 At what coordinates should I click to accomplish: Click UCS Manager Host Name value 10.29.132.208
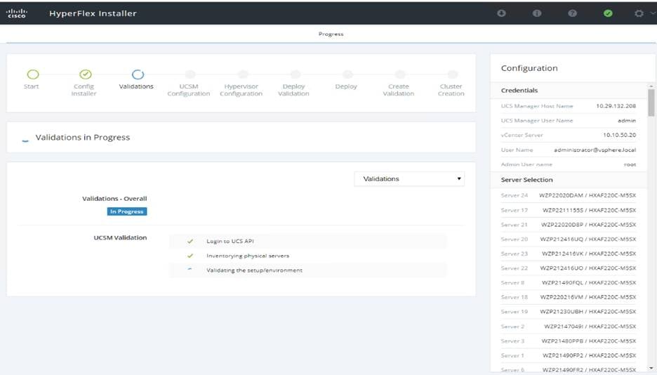(616, 106)
